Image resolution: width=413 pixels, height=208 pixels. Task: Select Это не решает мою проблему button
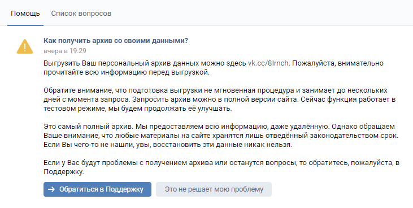[x=214, y=189]
